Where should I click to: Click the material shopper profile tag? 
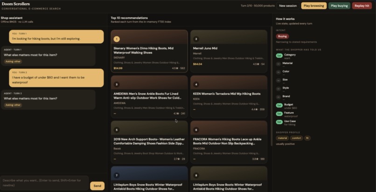282,138
